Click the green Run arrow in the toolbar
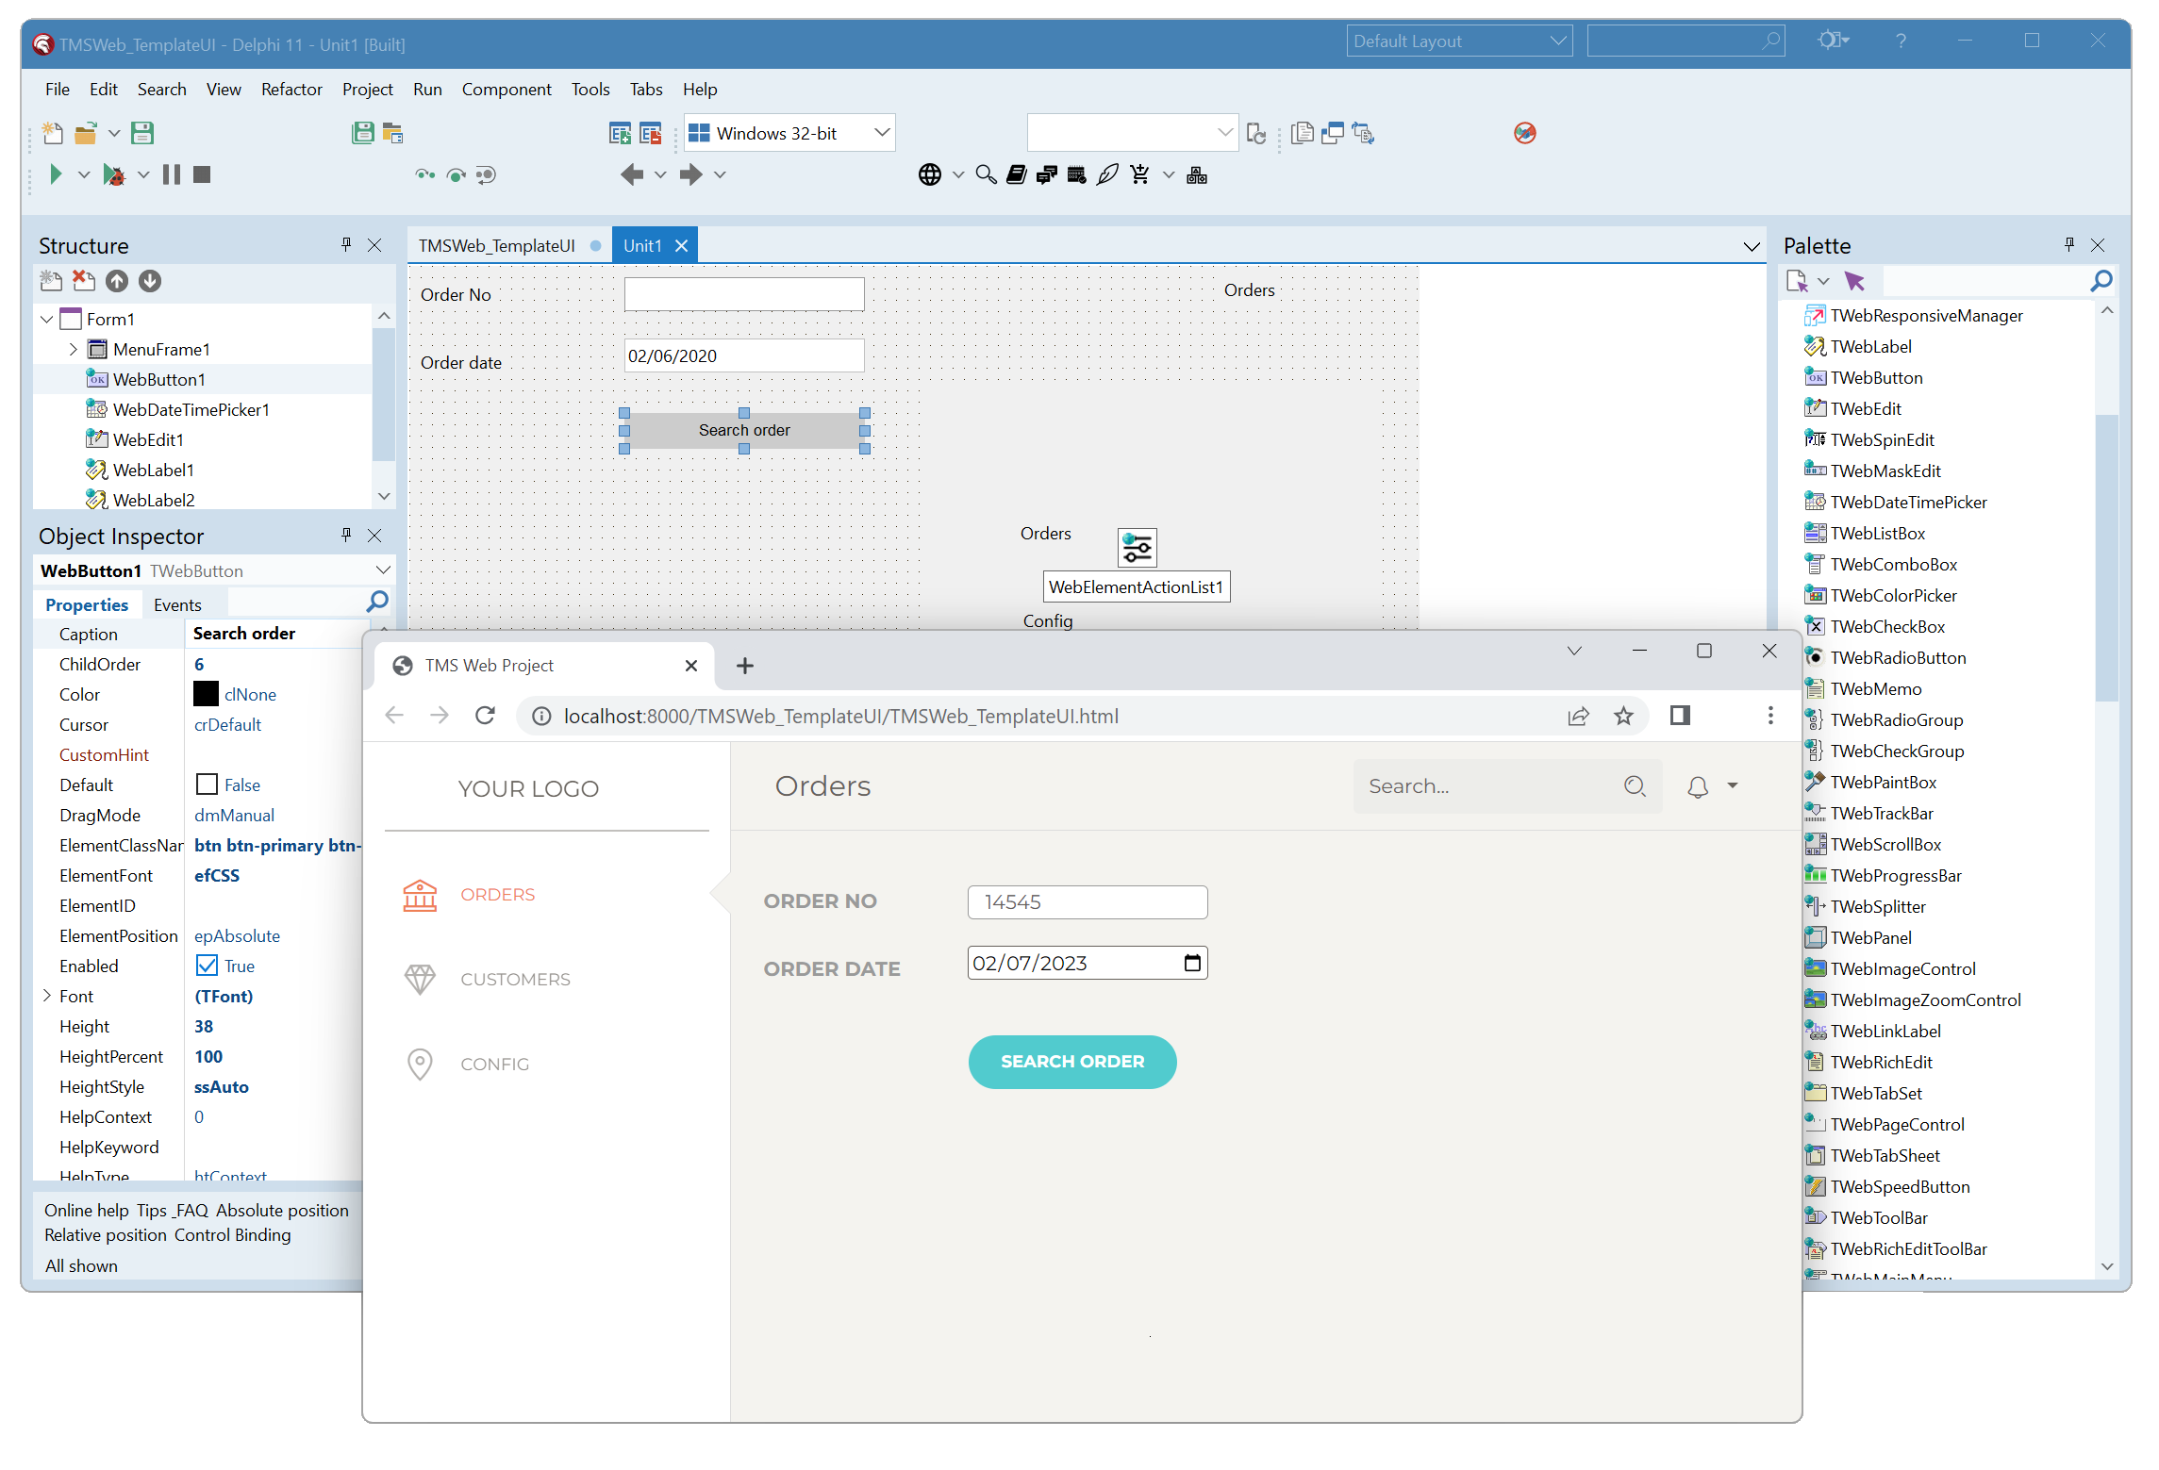Viewport: 2159px width, 1470px height. [56, 174]
